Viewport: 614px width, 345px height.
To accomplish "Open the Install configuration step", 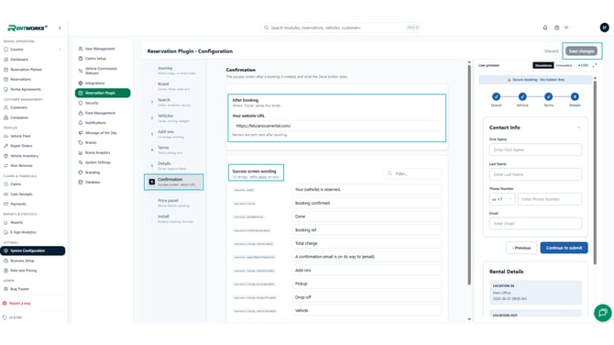I will [174, 218].
